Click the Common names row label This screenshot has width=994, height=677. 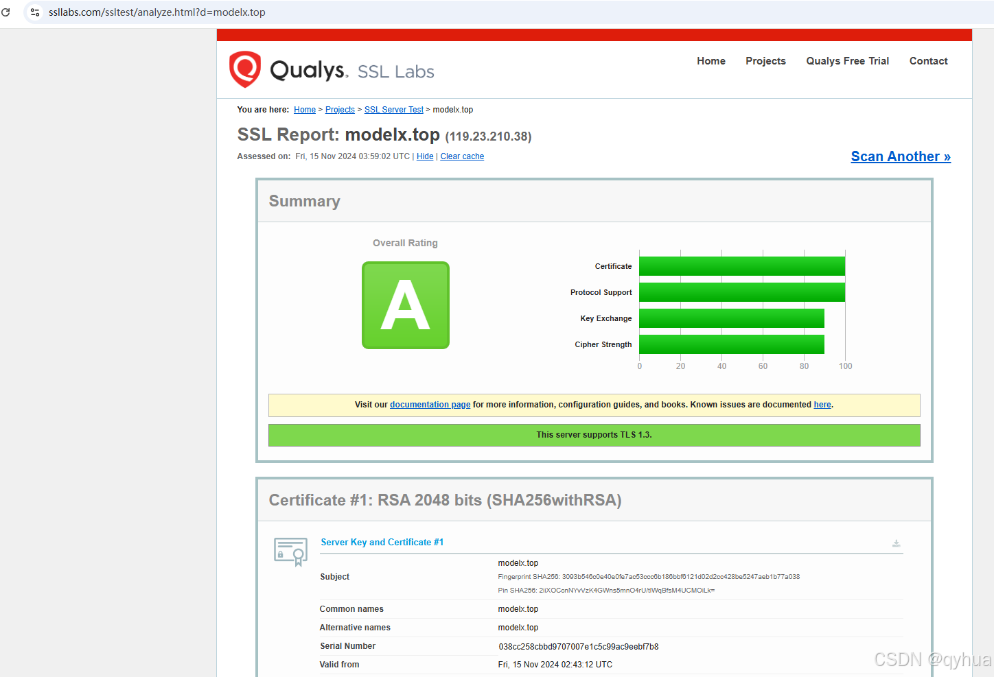(351, 609)
